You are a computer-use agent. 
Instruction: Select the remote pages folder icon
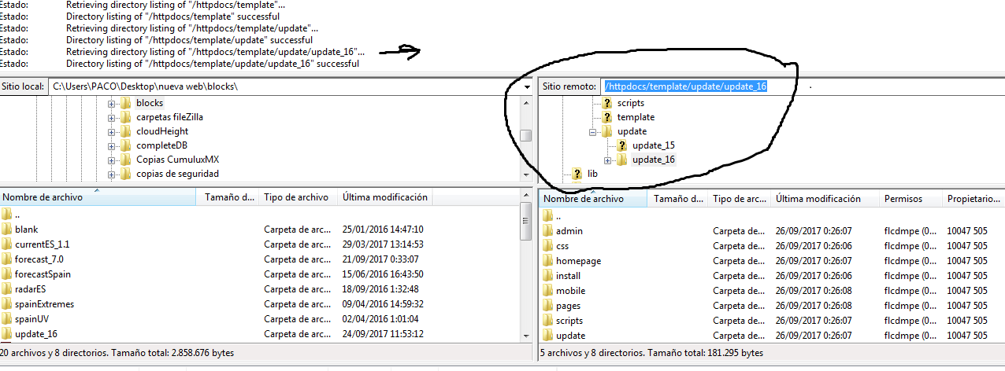tap(548, 306)
